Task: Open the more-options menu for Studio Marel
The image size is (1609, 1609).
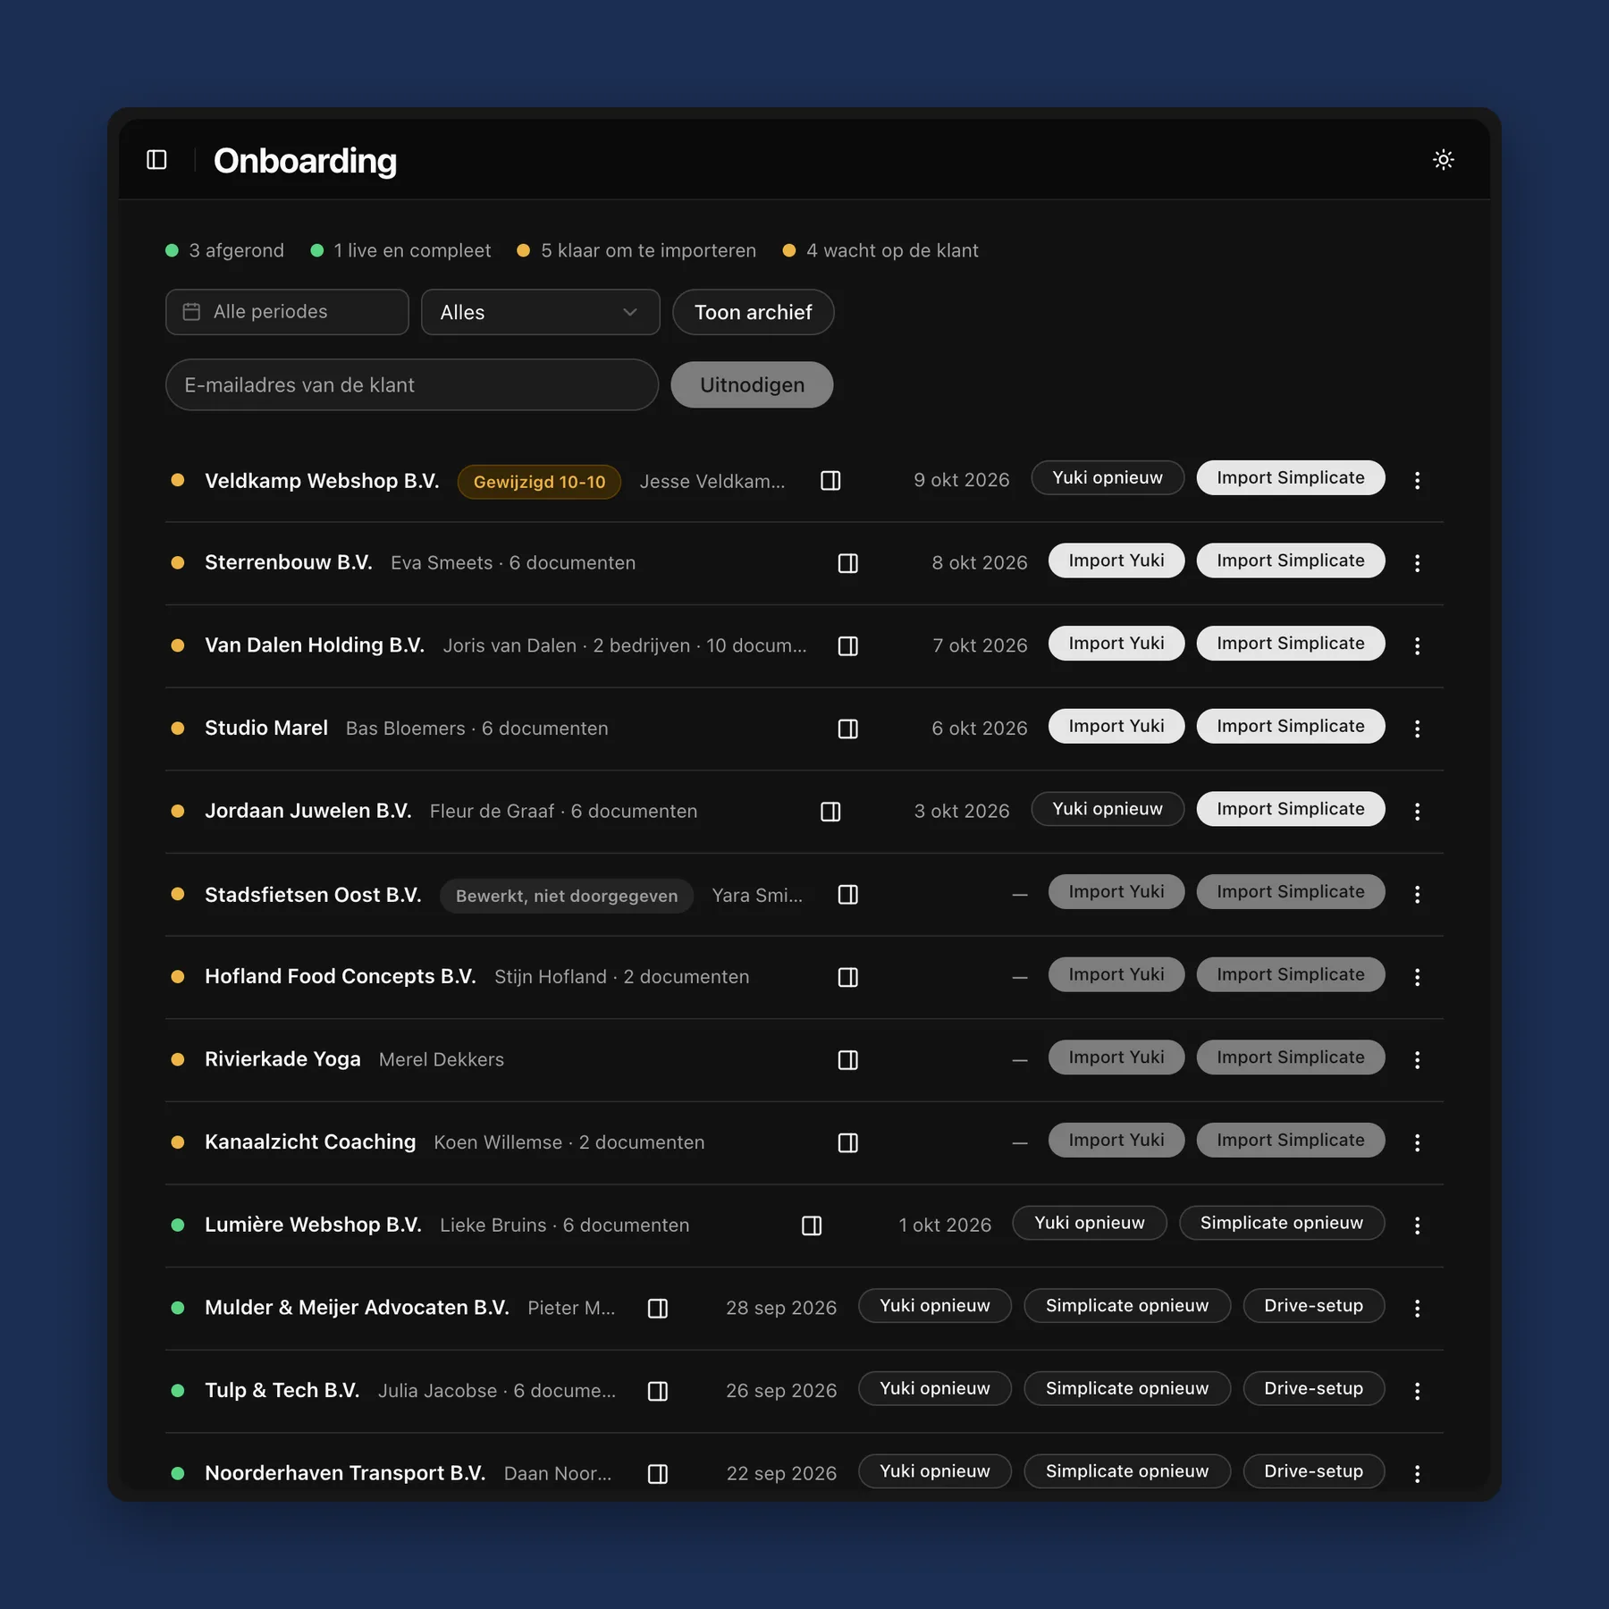Action: 1417,729
